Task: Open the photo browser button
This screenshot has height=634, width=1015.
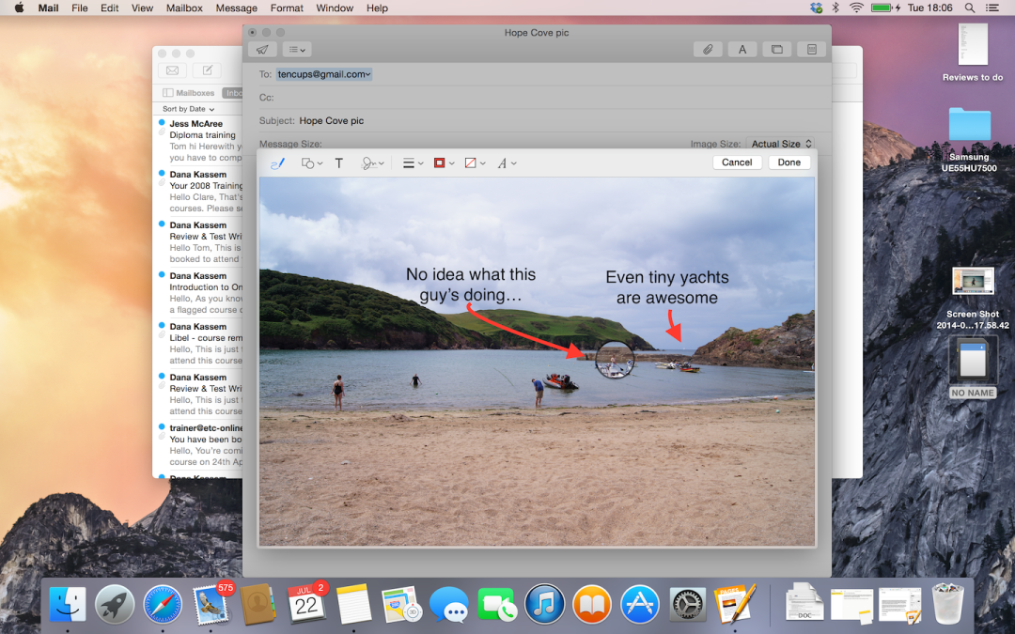Action: point(777,49)
